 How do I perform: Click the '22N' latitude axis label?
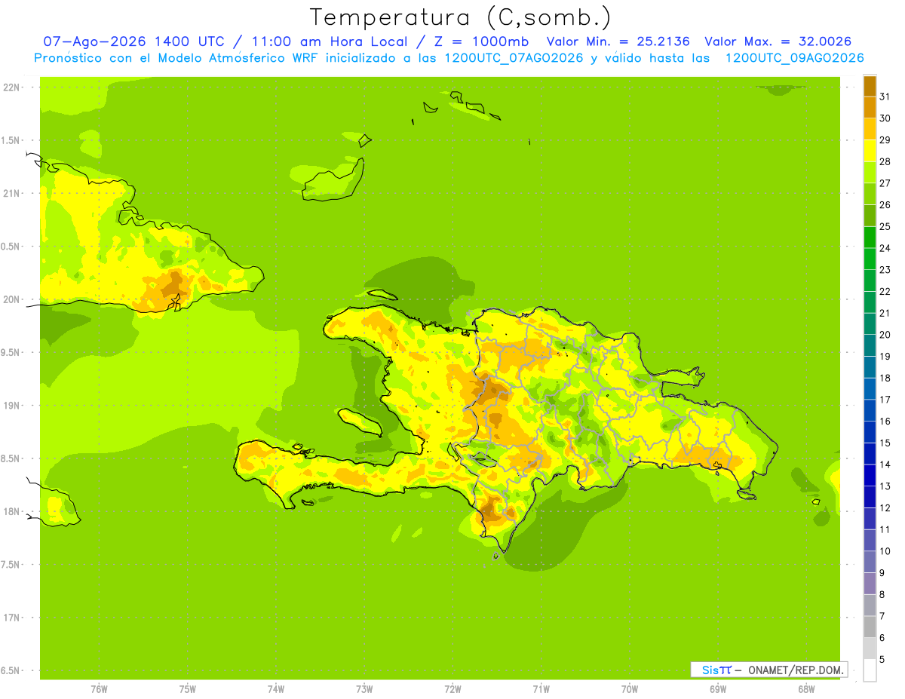[x=11, y=87]
